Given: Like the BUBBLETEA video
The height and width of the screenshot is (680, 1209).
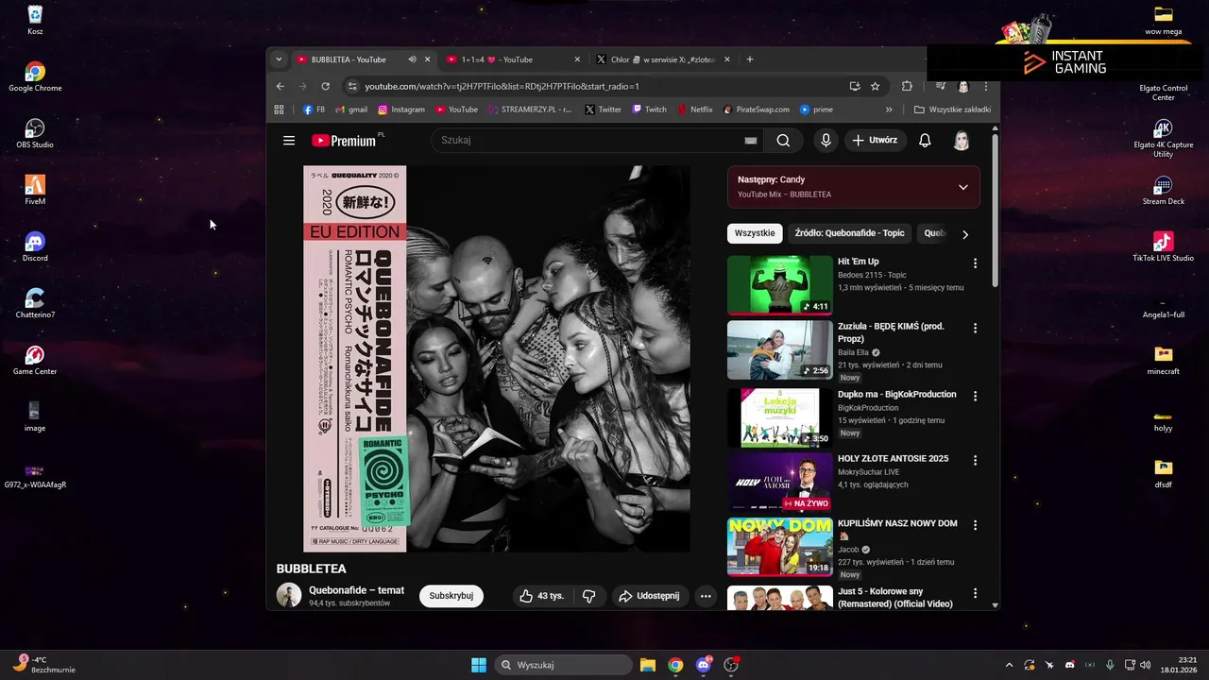Looking at the screenshot, I should (x=541, y=596).
